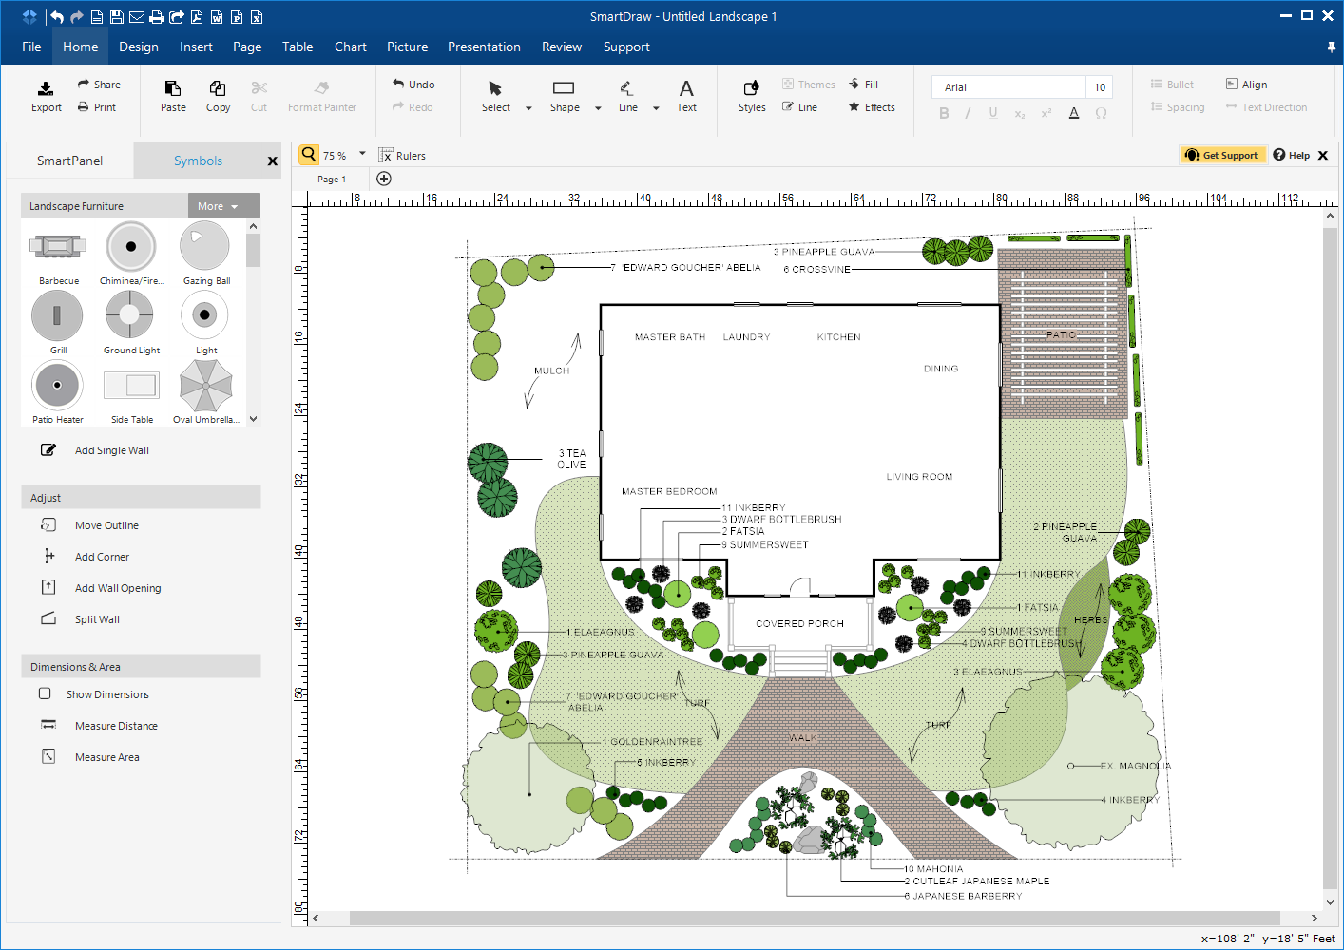Click the Measure Distance tool
The height and width of the screenshot is (950, 1344).
(114, 725)
